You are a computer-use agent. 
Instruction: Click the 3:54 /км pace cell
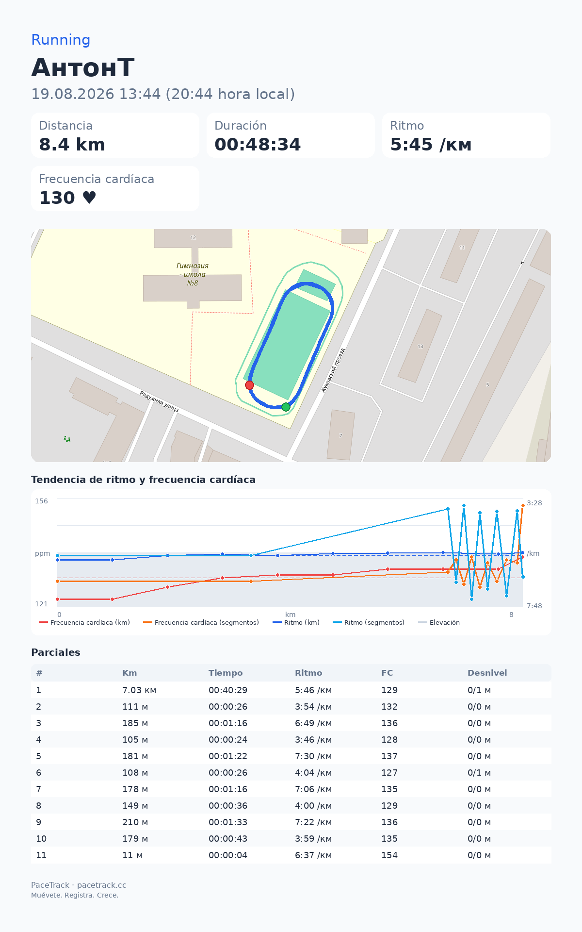(313, 706)
